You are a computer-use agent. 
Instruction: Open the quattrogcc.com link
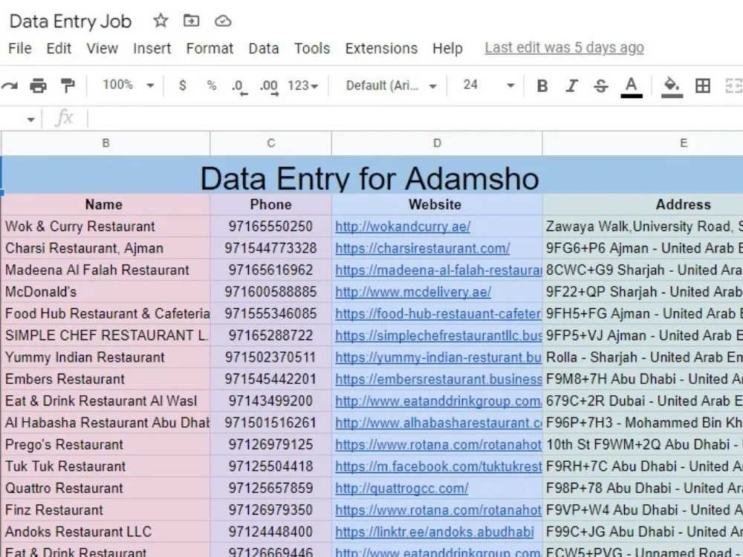coord(402,488)
